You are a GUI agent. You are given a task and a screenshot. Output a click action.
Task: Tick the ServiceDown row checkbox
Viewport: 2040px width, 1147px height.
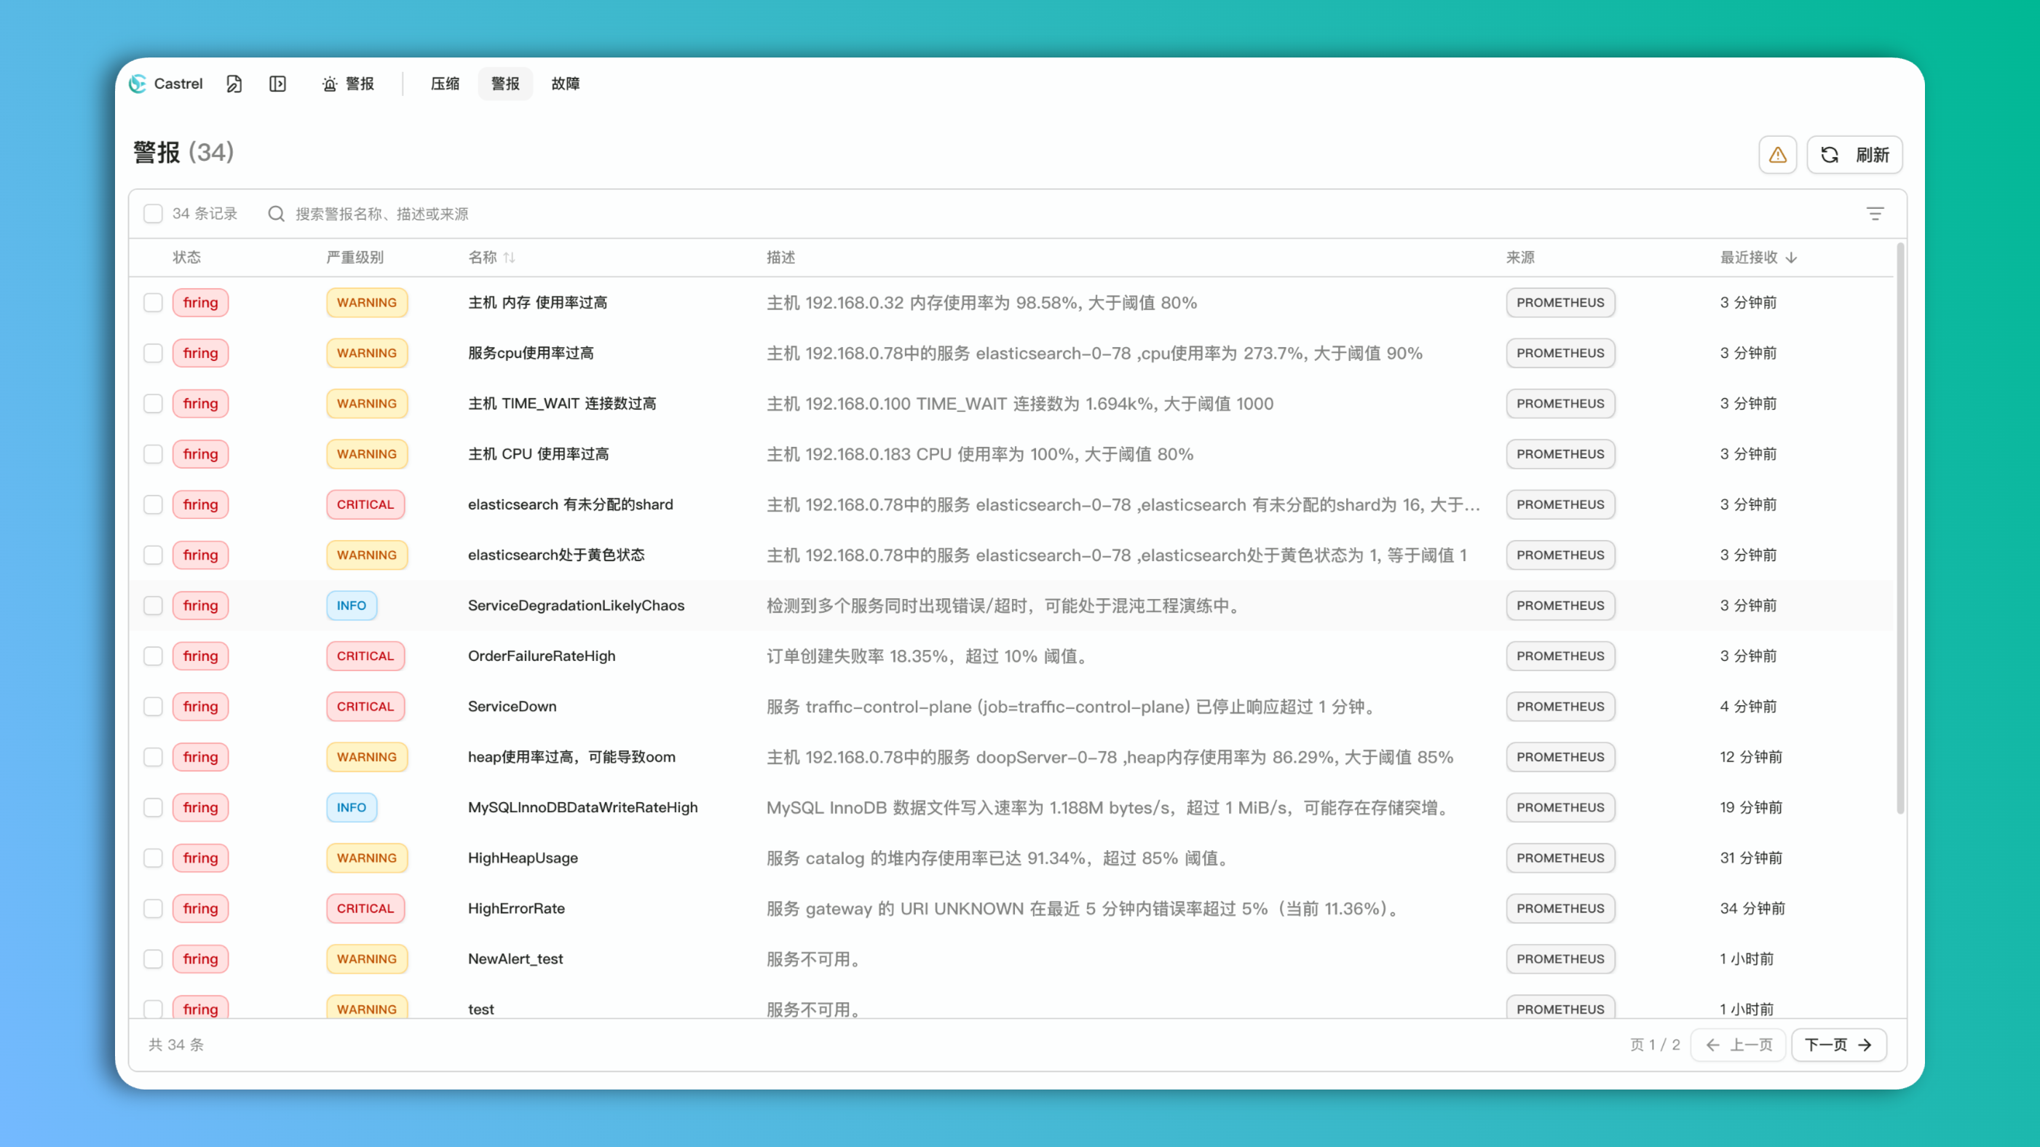[153, 706]
